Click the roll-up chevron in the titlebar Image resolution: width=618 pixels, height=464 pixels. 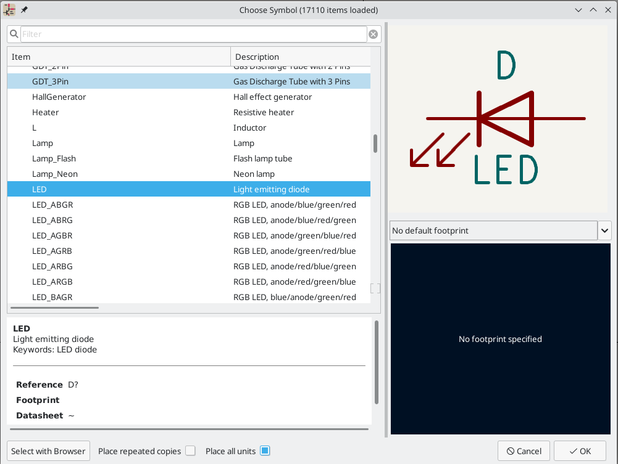[593, 10]
